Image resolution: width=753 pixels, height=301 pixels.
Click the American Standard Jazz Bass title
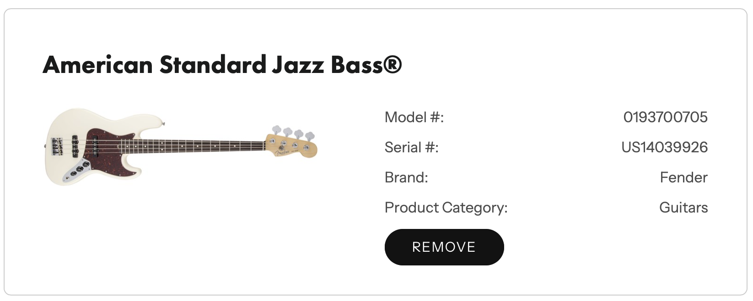(222, 65)
